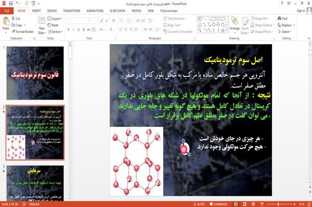Open Shape Effects dropdown
312x207 pixels.
point(262,32)
